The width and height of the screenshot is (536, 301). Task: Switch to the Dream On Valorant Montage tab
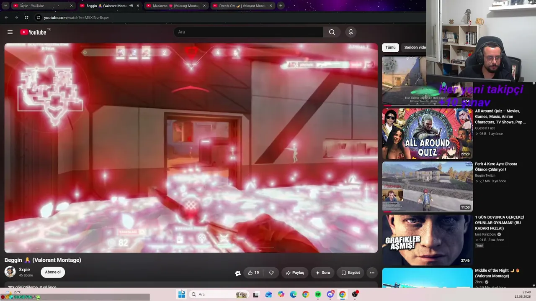point(242,6)
